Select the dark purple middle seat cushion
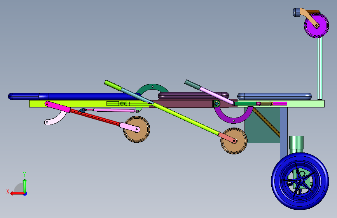337x218 pixels. (194, 95)
